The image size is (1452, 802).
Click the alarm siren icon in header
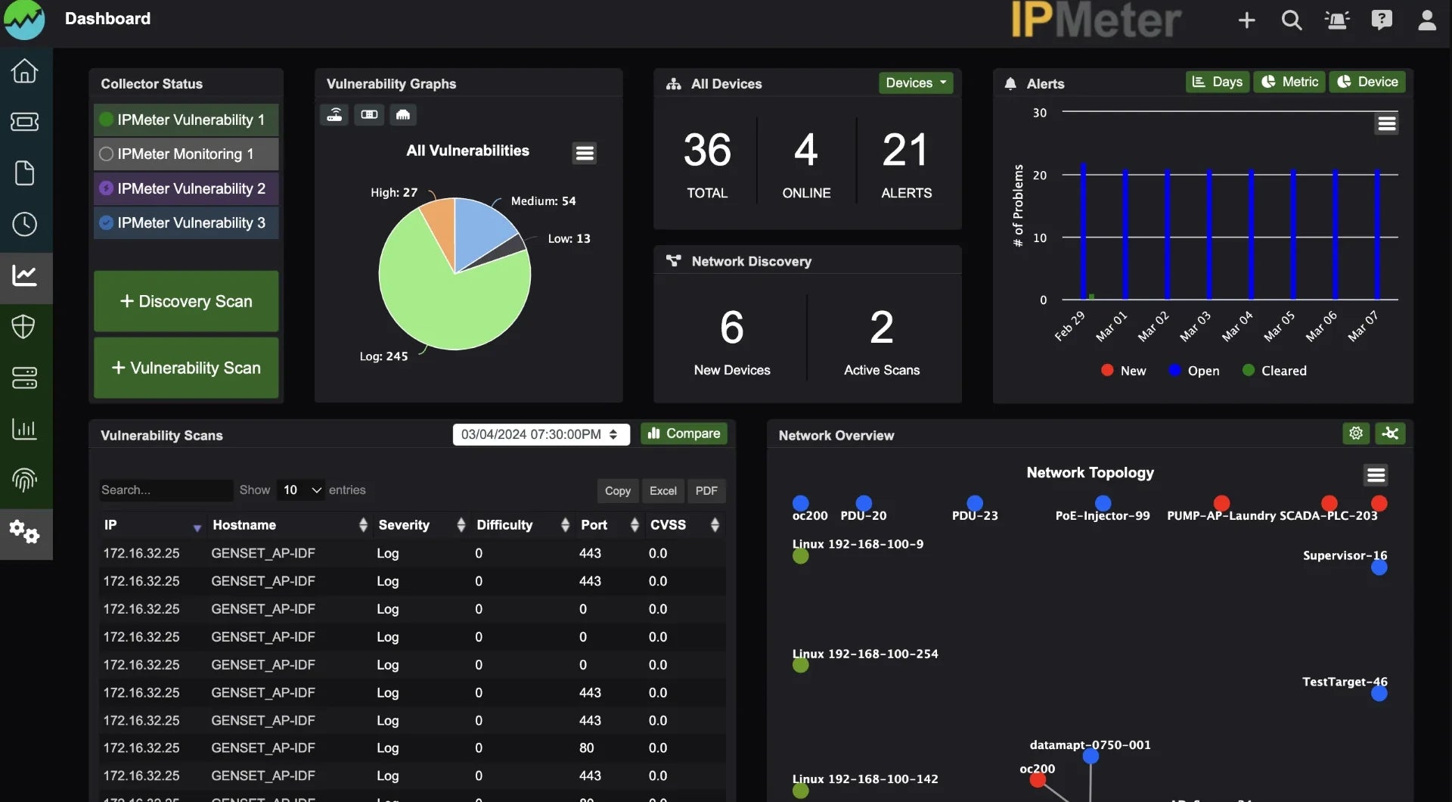(1337, 20)
